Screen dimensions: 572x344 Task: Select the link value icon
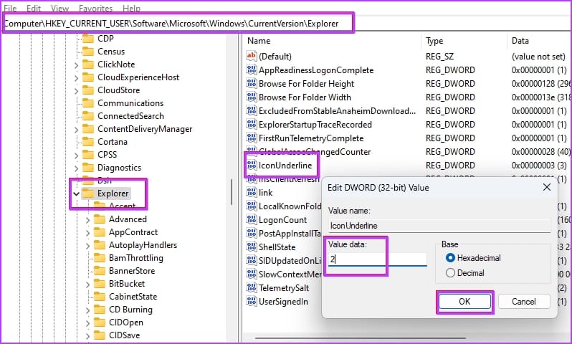click(252, 193)
